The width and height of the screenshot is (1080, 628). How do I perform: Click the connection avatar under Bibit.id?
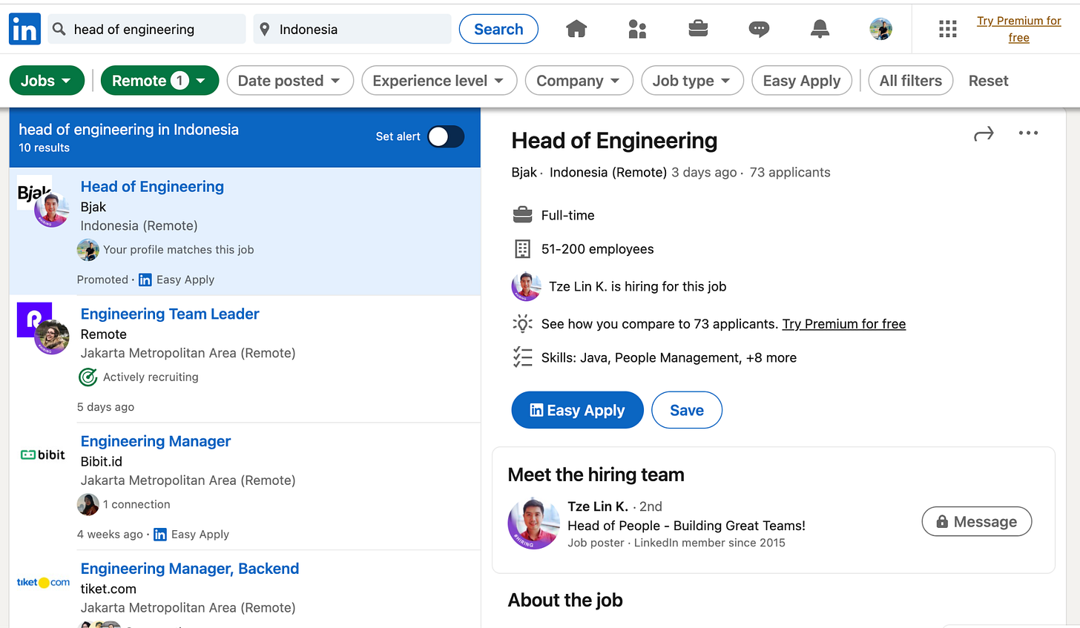click(88, 504)
